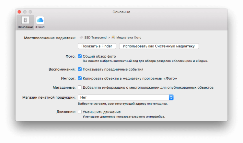
Task: Click the chevron between SSD Transcend and Медиатека
Action: point(109,38)
